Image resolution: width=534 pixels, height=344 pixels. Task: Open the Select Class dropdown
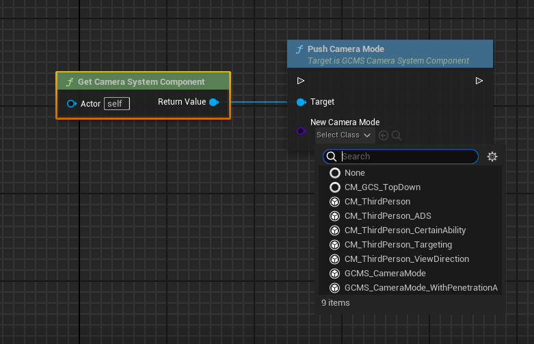pyautogui.click(x=344, y=135)
